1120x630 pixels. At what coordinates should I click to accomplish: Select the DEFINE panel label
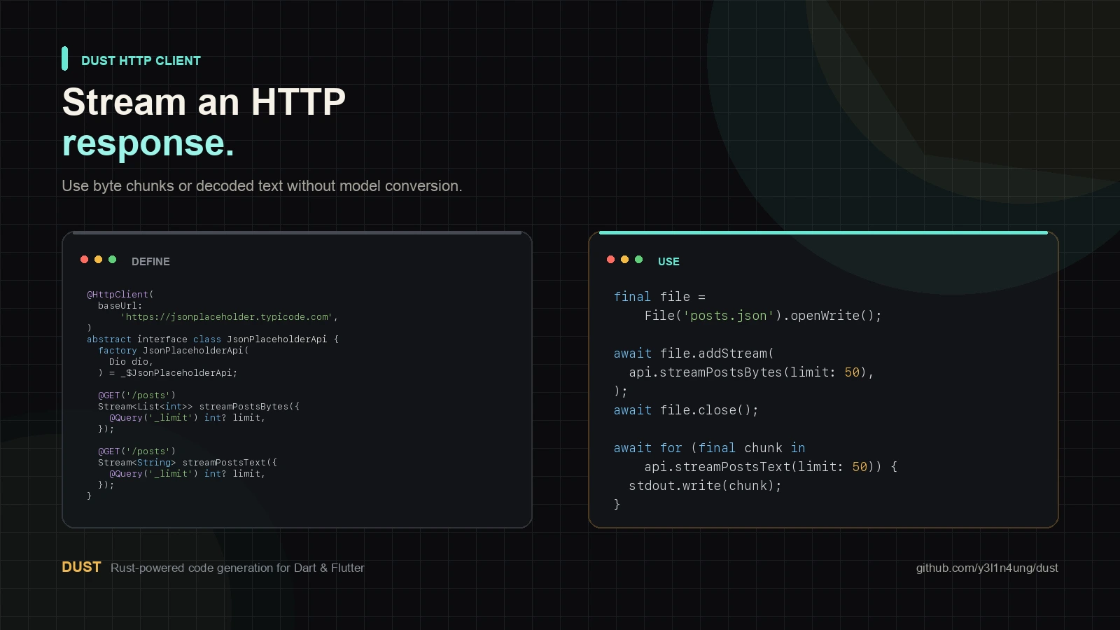coord(150,262)
